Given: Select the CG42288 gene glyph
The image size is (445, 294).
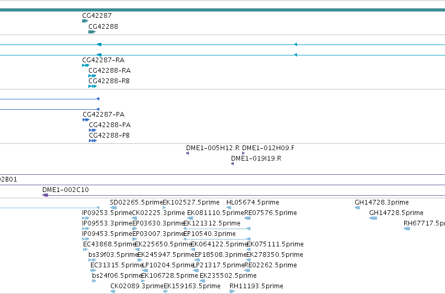Looking at the screenshot, I should (x=92, y=32).
